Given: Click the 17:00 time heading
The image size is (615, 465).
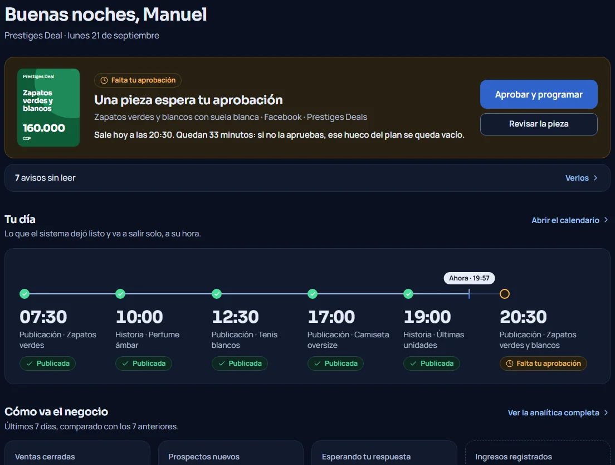Looking at the screenshot, I should pyautogui.click(x=331, y=317).
